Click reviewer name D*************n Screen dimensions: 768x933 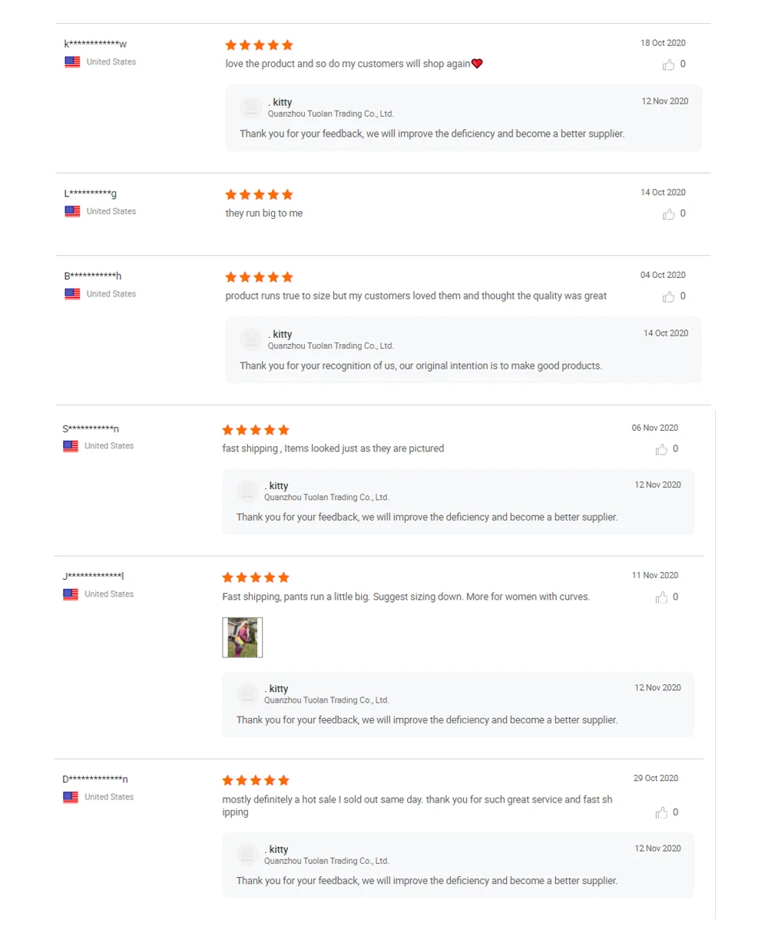[x=95, y=779]
